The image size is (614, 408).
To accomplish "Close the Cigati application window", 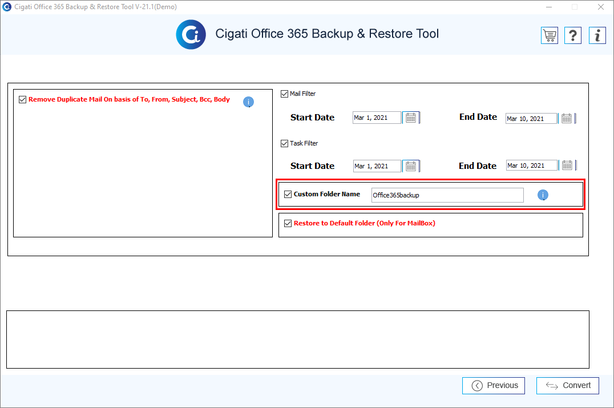I will click(601, 7).
